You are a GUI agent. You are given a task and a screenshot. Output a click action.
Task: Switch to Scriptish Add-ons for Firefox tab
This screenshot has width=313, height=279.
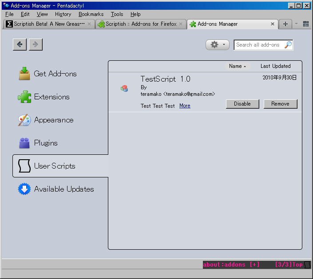coord(141,24)
